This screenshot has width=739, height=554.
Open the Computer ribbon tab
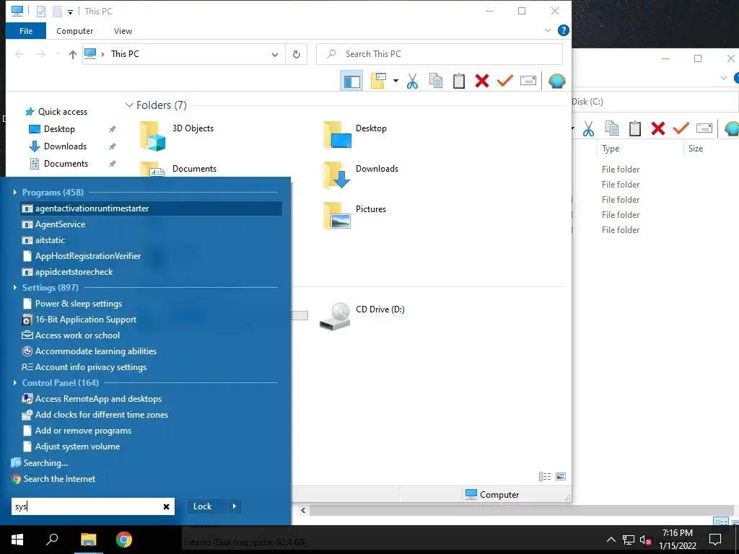coord(74,30)
